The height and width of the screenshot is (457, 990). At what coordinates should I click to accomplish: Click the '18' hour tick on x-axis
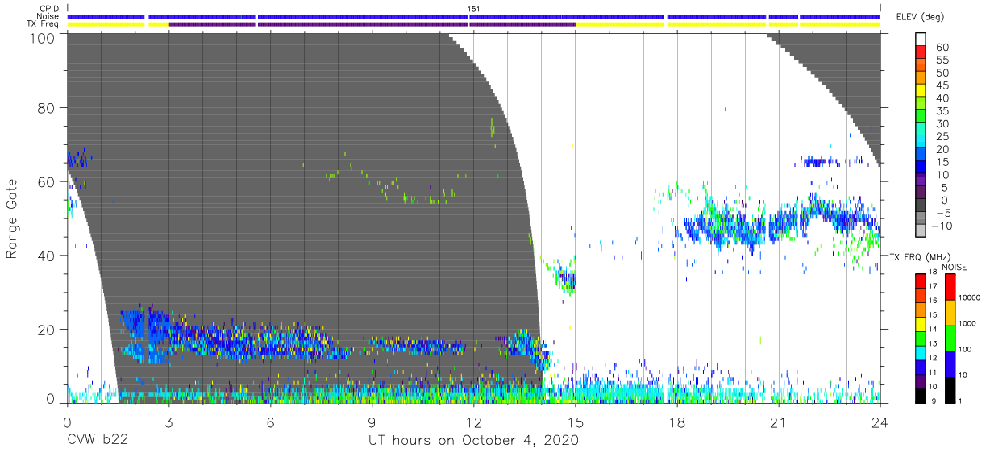(677, 422)
